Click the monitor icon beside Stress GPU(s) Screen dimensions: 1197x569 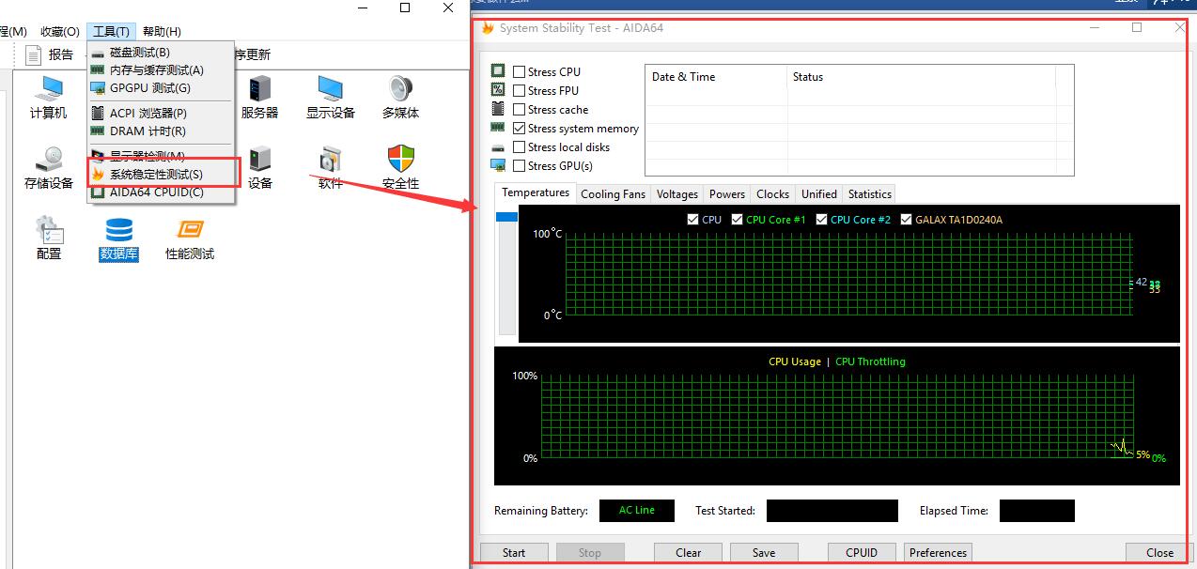click(x=498, y=165)
